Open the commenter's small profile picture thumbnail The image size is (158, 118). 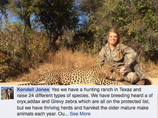[x=7, y=93]
